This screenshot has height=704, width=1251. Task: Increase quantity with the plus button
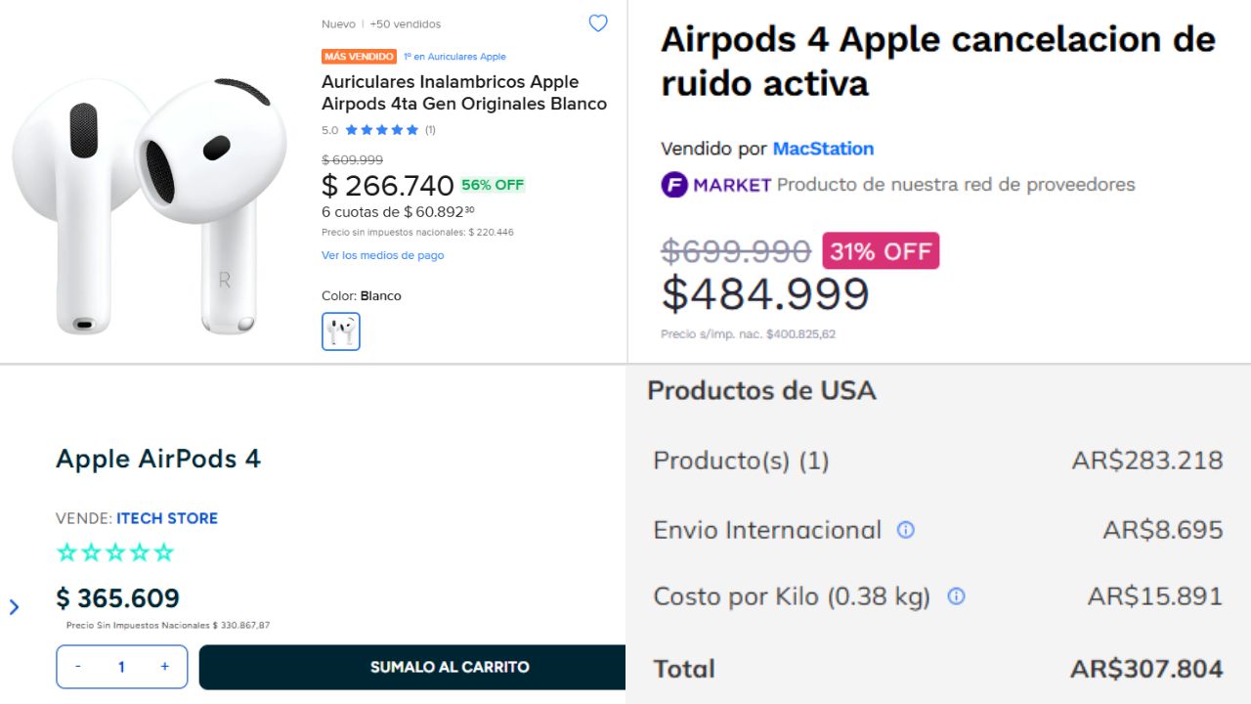(x=164, y=667)
